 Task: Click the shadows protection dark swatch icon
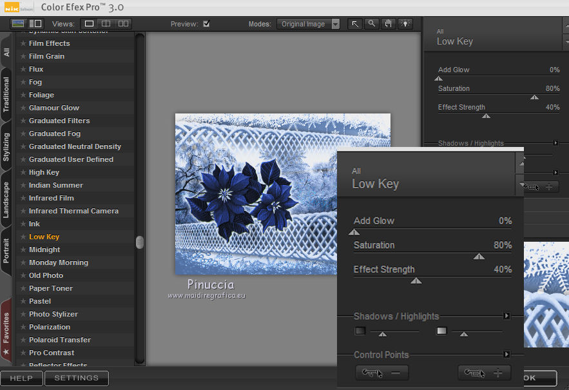tap(360, 331)
